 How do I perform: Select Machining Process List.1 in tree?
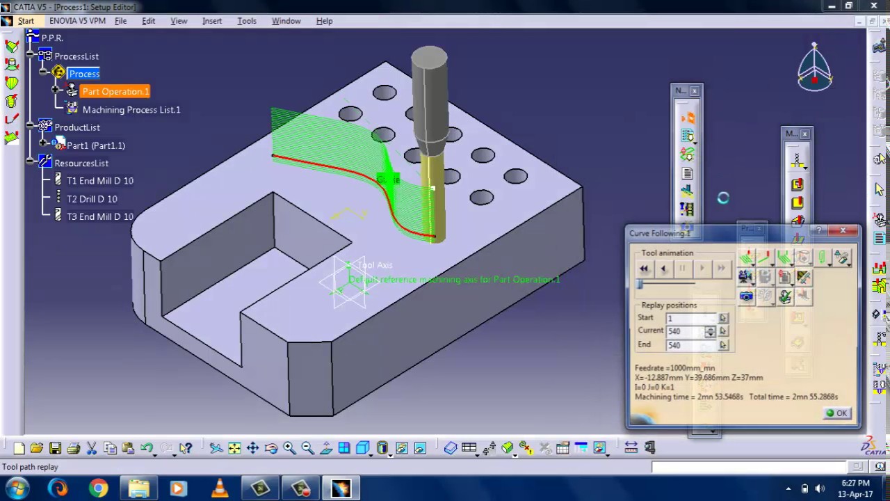131,109
